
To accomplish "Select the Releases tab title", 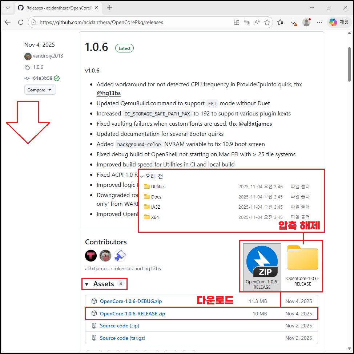I will (x=60, y=8).
